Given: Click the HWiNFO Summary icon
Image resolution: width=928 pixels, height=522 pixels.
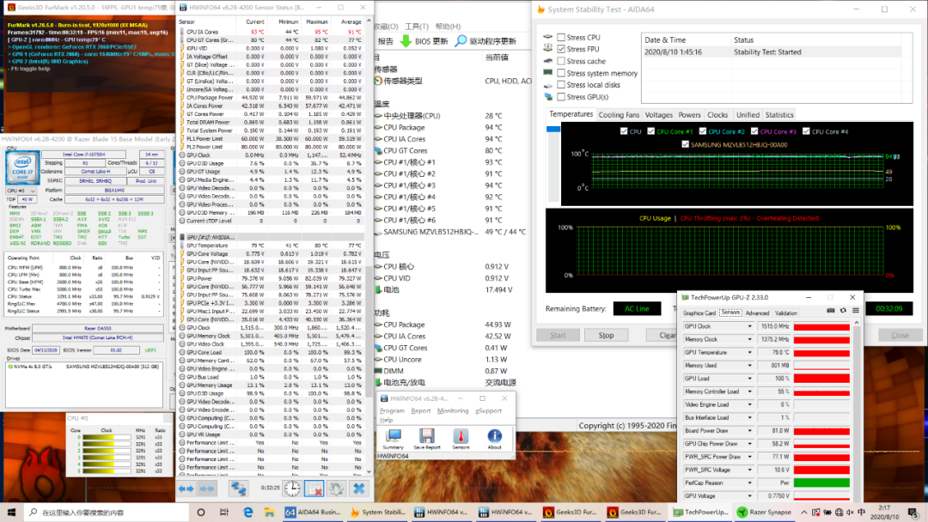Looking at the screenshot, I should click(x=393, y=436).
